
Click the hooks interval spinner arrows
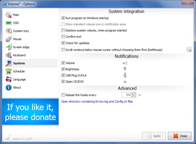[x=133, y=95]
